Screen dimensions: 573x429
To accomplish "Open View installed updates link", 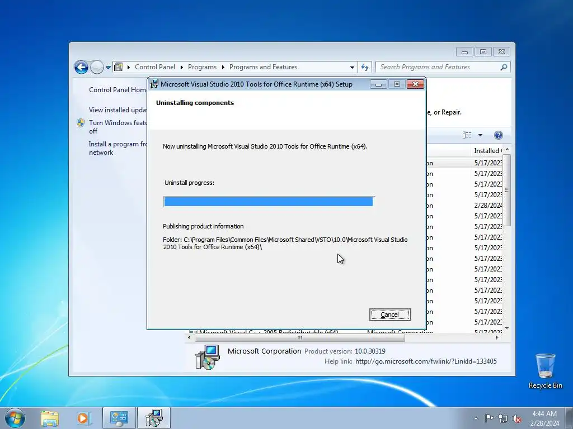I will [118, 110].
